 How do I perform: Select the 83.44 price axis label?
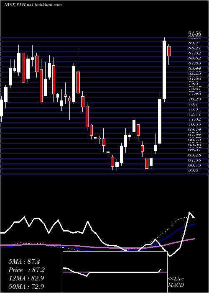tap(194, 68)
